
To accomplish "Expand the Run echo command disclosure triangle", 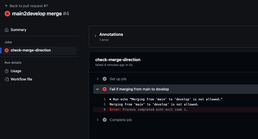I will [x=111, y=99].
